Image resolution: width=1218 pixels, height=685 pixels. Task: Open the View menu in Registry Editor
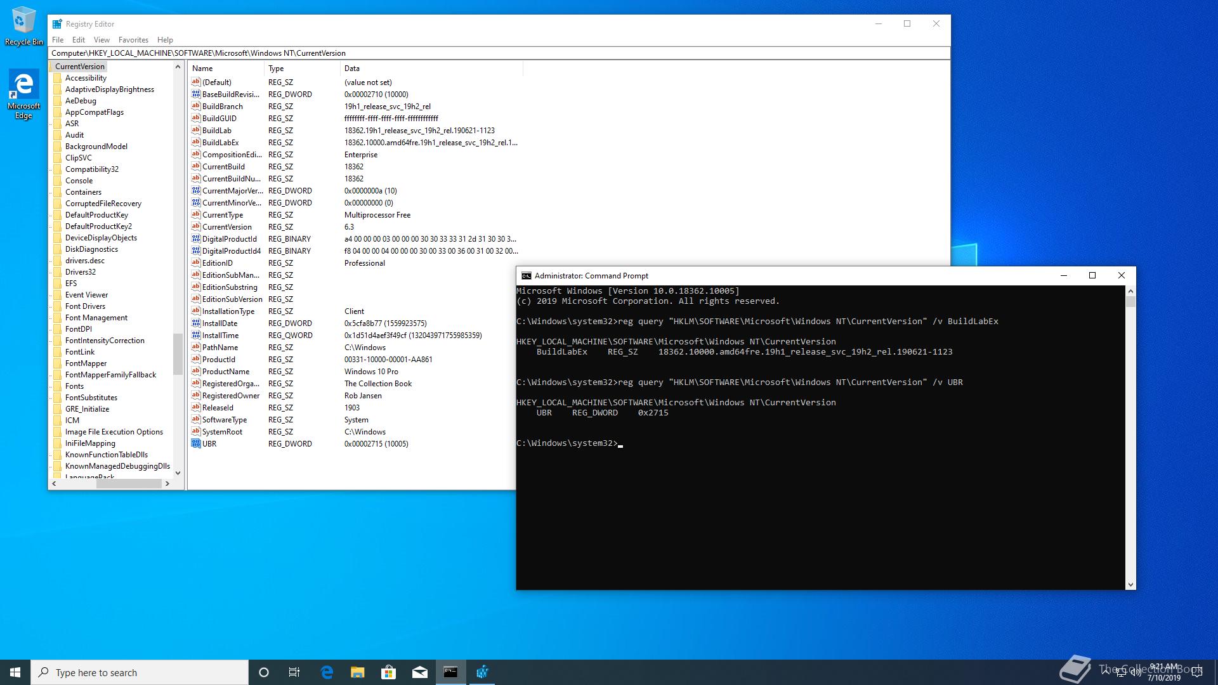click(101, 40)
